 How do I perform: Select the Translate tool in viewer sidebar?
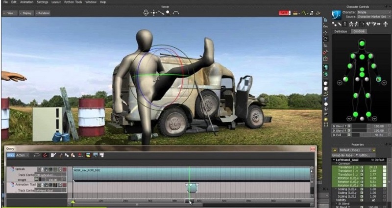pyautogui.click(x=325, y=33)
